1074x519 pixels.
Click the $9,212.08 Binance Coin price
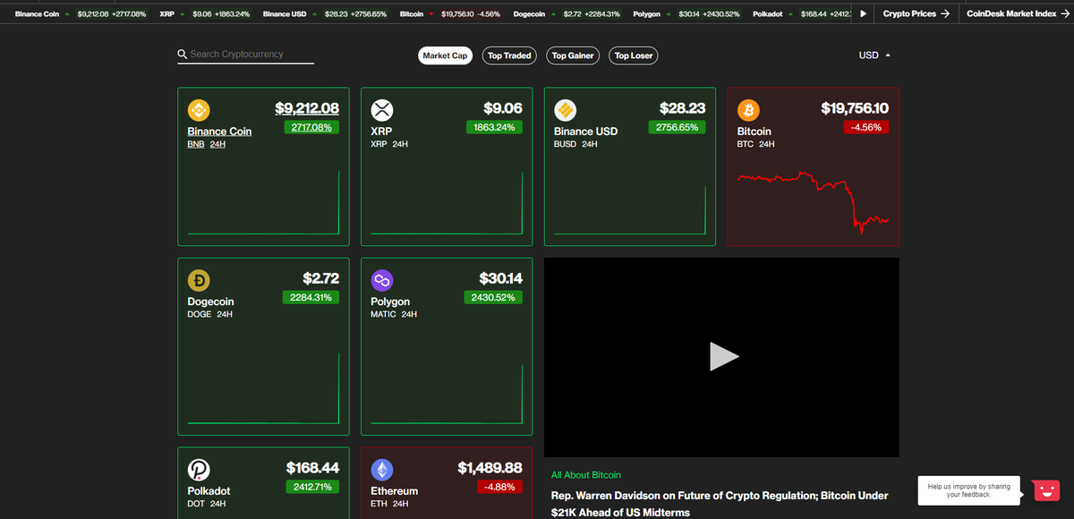click(x=307, y=108)
